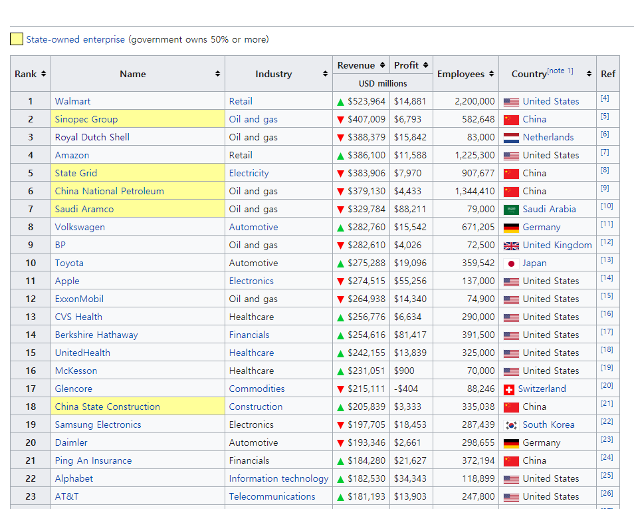Click red down arrow in Apple row
The image size is (634, 509).
[340, 281]
